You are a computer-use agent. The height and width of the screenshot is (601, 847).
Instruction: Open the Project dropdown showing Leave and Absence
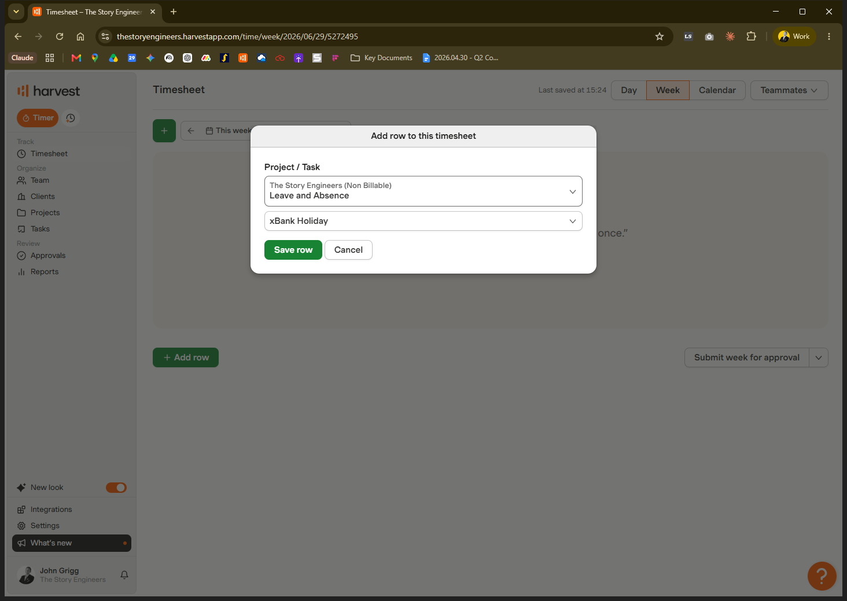coord(423,191)
